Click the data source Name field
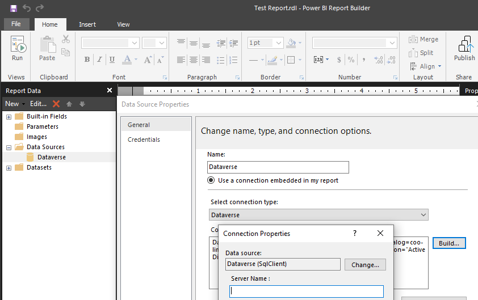Screen dimensions: 478x300 [278, 167]
